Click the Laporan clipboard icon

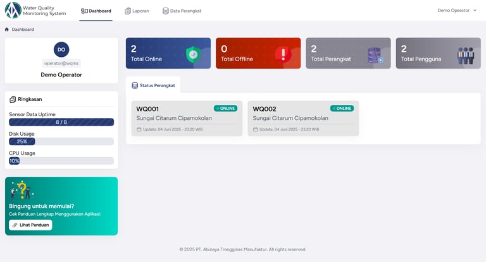(128, 11)
